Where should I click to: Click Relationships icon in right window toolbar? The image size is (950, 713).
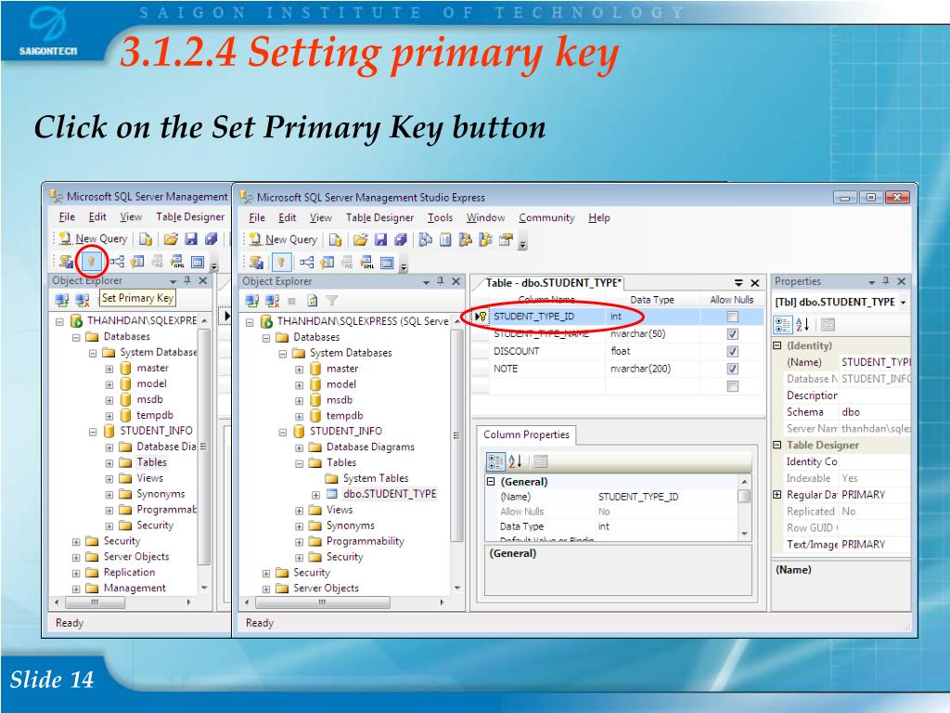tap(306, 263)
